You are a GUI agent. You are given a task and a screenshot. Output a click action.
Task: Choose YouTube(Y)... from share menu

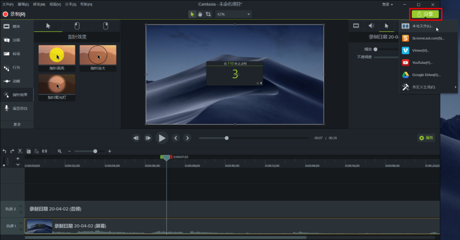[x=428, y=63]
